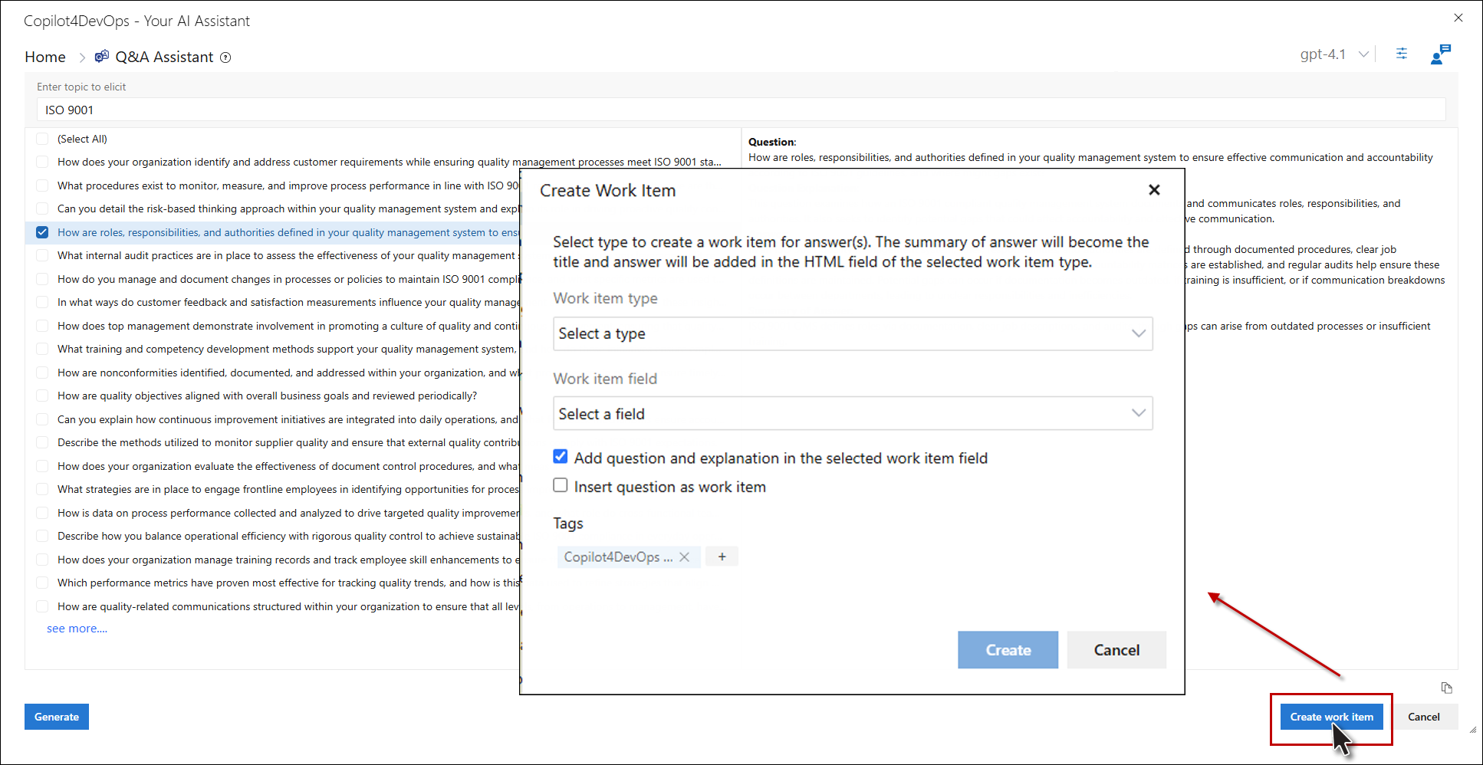Click the Create button in dialog
This screenshot has width=1483, height=765.
click(x=1007, y=650)
